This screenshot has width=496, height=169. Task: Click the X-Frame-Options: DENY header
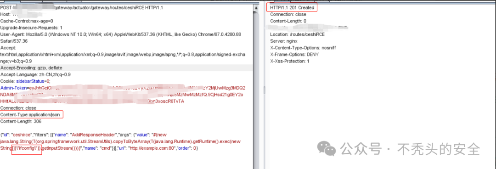click(294, 55)
